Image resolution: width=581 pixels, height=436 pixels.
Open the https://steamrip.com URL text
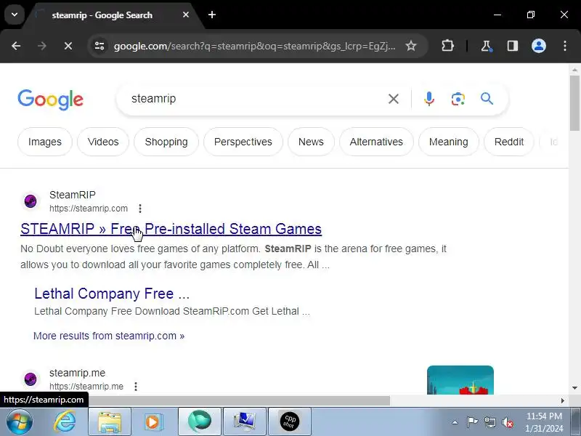click(89, 209)
